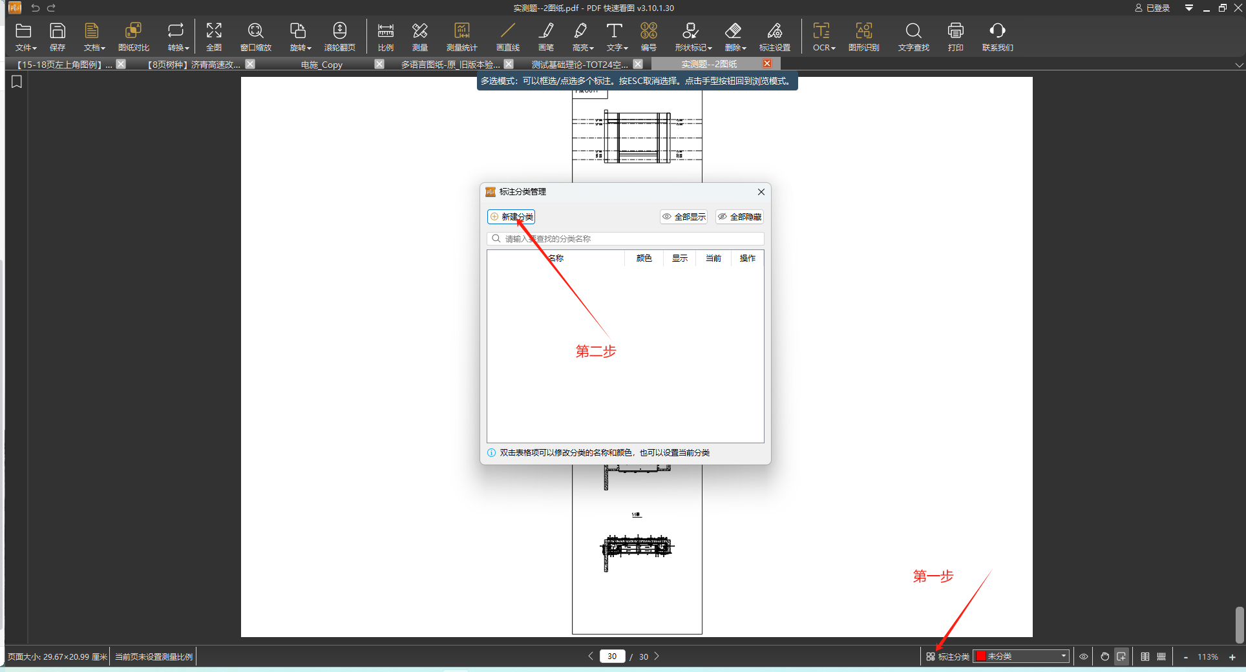Open the 图纸对比 drawing compare tool
The height and width of the screenshot is (672, 1246).
point(134,37)
